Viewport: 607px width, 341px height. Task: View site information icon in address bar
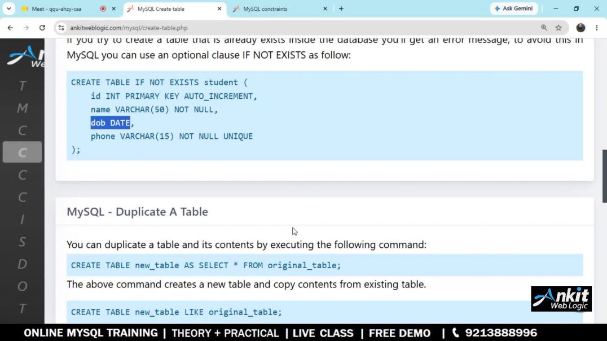point(61,28)
